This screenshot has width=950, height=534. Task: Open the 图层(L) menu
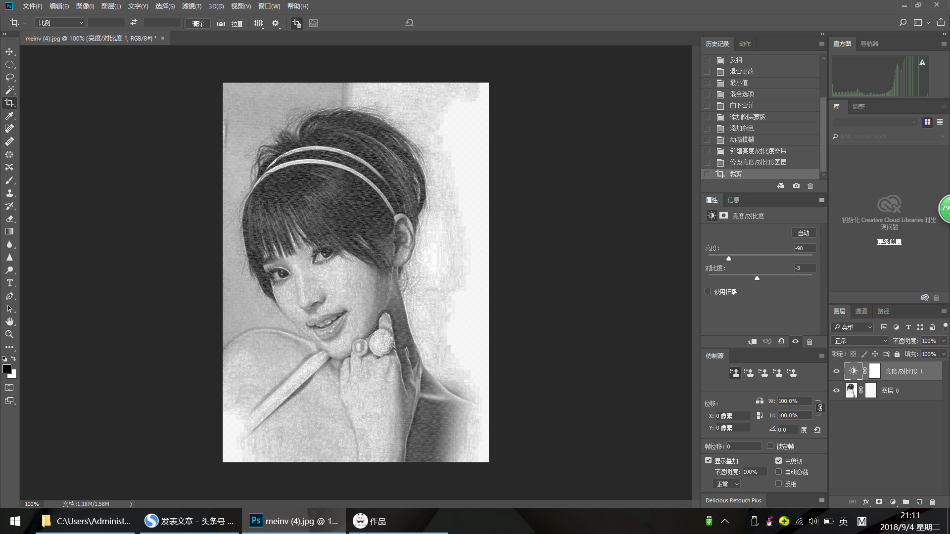[111, 6]
